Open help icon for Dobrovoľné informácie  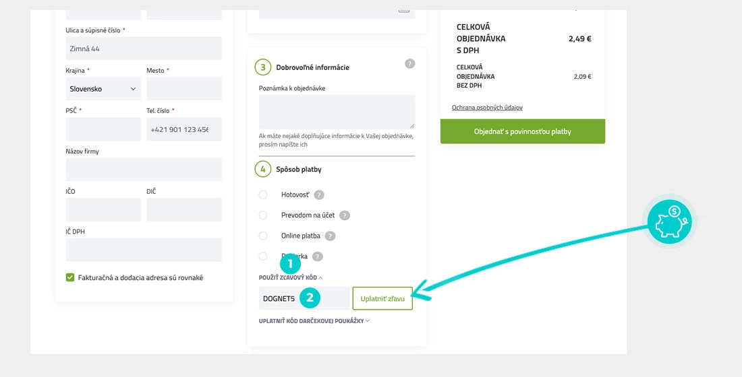[410, 64]
